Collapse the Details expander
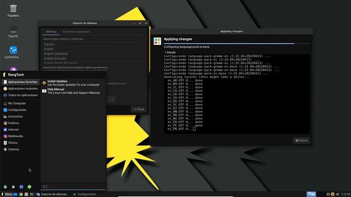Viewport: 351px width, 197px height. coord(170,53)
